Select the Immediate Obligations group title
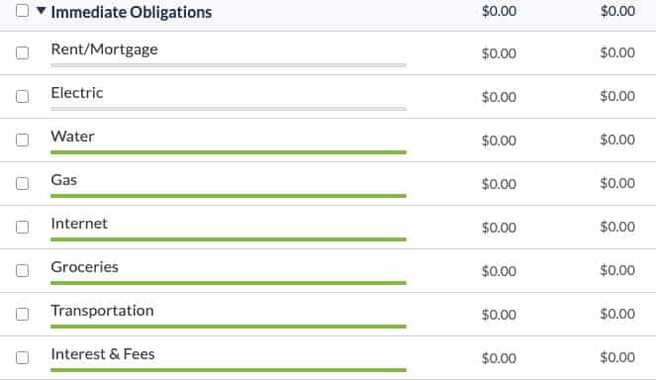656x381 pixels. click(132, 12)
